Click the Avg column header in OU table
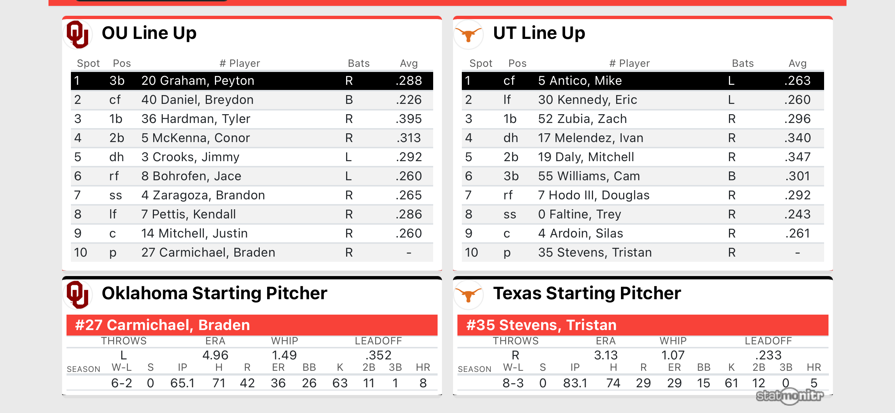Screen dimensions: 895x413 coord(409,64)
